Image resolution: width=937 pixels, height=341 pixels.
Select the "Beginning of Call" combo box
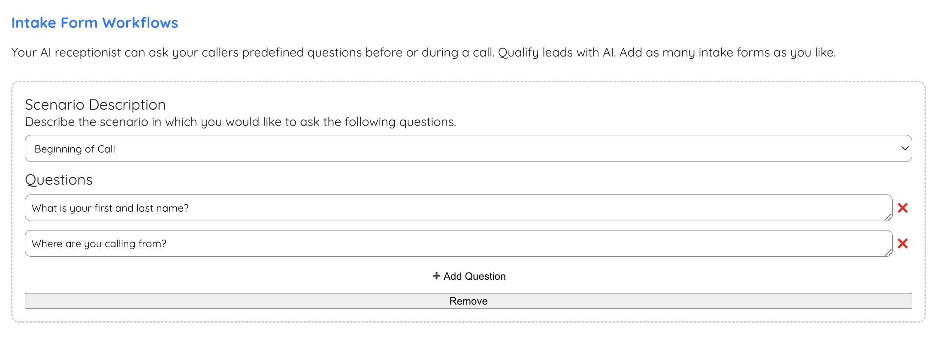pos(468,148)
